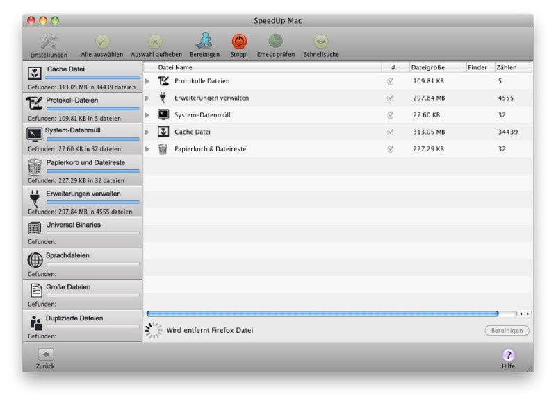Sort by the Zählen column header
The height and width of the screenshot is (403, 556).
tap(514, 67)
